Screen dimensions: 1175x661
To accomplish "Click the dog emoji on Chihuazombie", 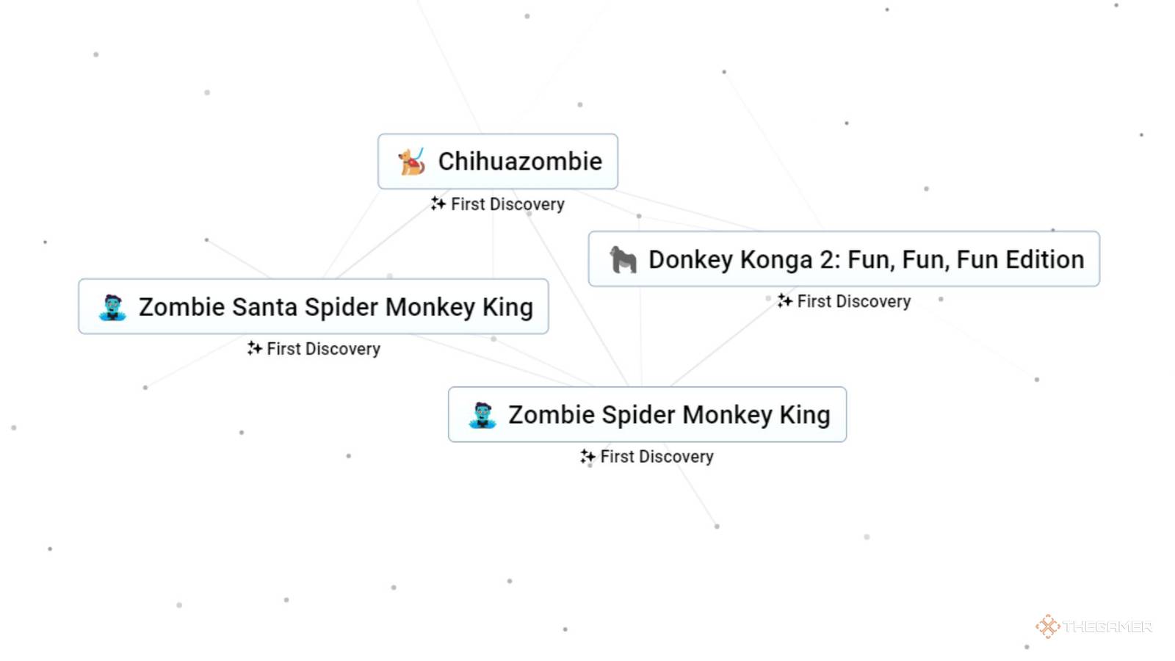I will (x=411, y=162).
